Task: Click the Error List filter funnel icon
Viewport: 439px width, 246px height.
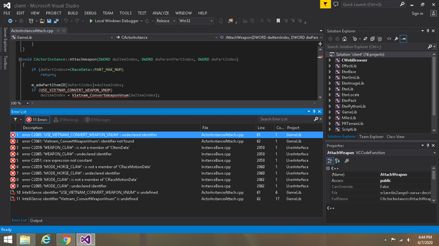Action: 15,120
